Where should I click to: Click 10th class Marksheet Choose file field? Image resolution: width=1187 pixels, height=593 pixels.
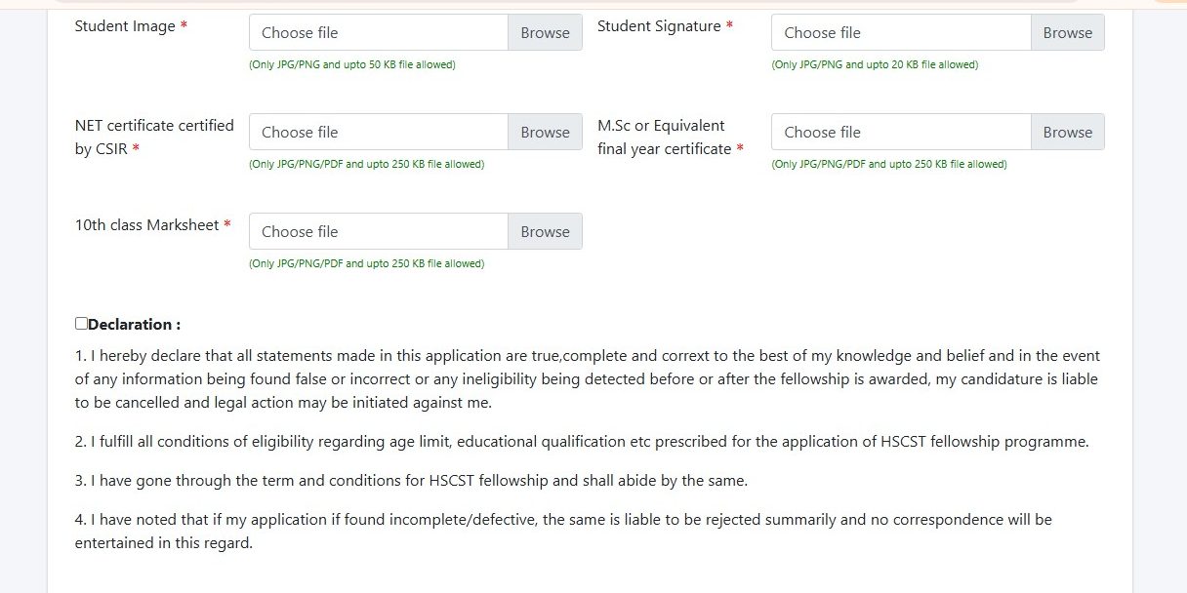tap(379, 231)
